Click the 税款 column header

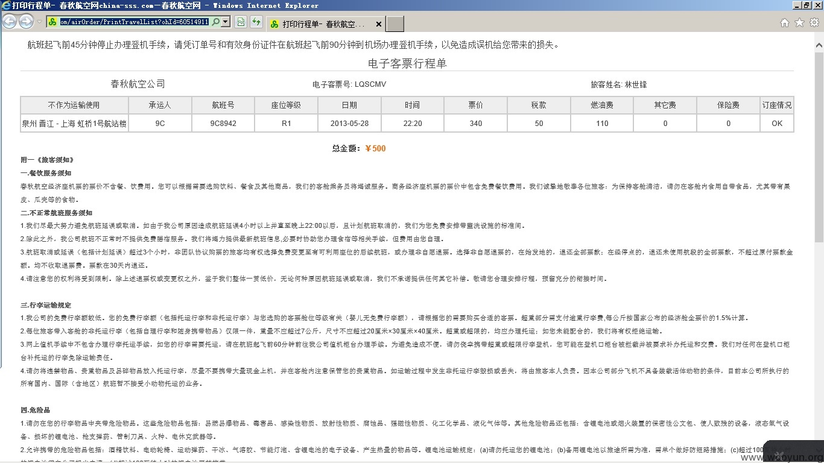pyautogui.click(x=539, y=105)
